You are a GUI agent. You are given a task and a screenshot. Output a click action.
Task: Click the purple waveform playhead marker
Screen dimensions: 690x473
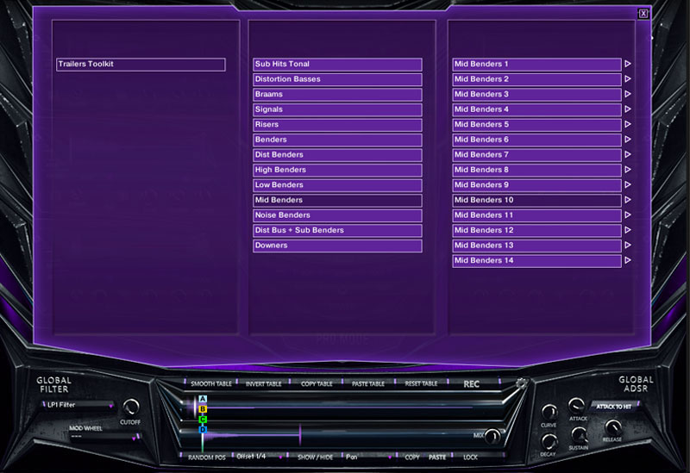click(x=300, y=435)
